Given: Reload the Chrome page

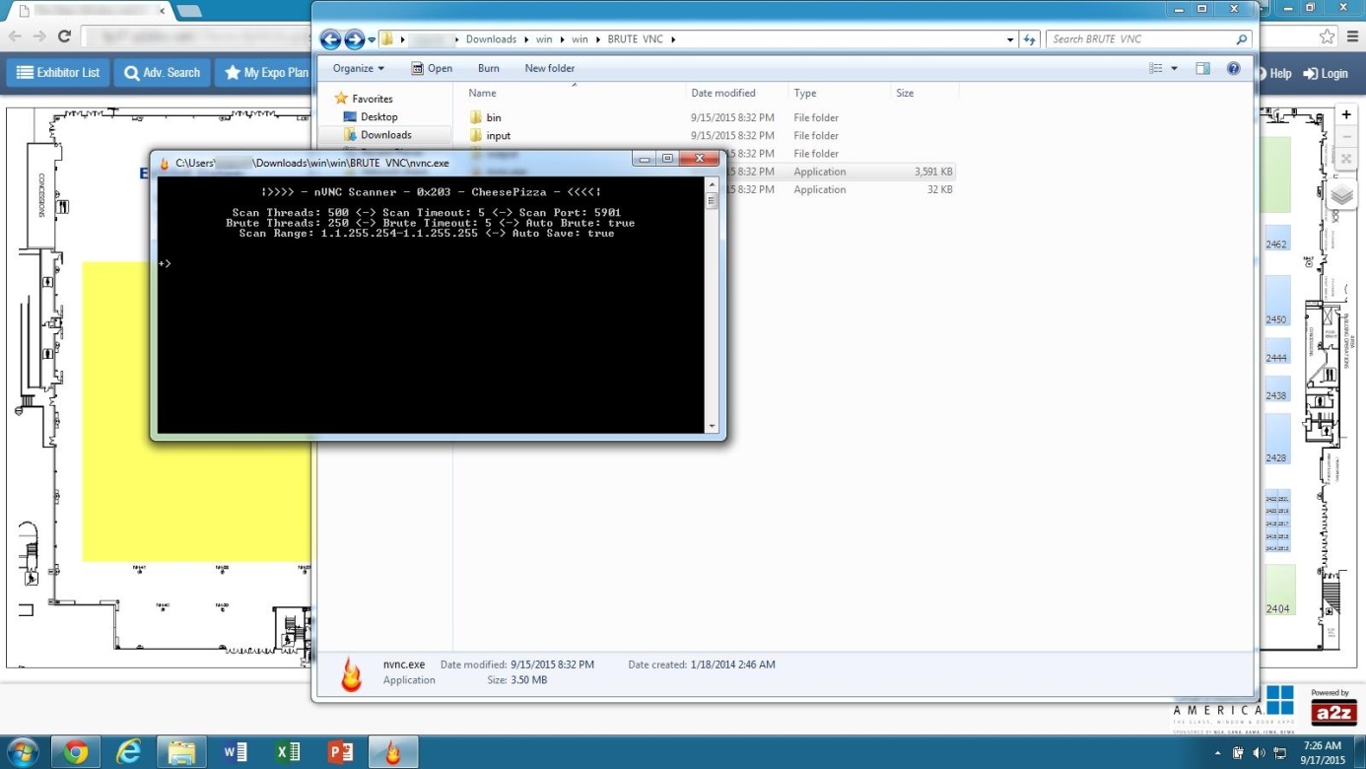Looking at the screenshot, I should [65, 36].
